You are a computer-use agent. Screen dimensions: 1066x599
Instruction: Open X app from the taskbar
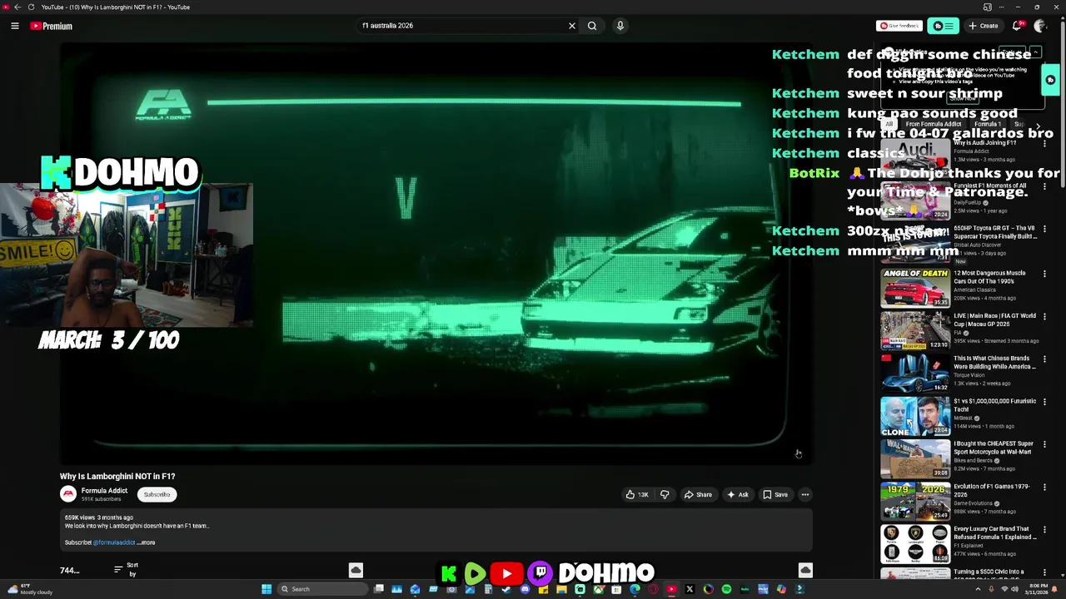pos(690,589)
